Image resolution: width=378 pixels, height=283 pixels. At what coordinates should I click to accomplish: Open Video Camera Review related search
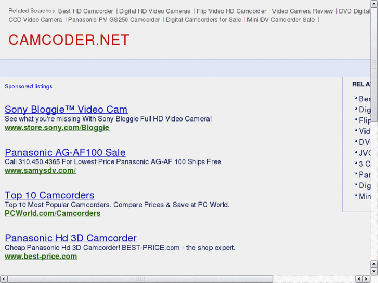click(302, 11)
